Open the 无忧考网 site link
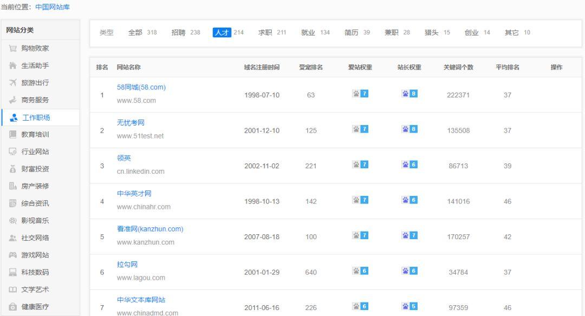 (x=131, y=123)
